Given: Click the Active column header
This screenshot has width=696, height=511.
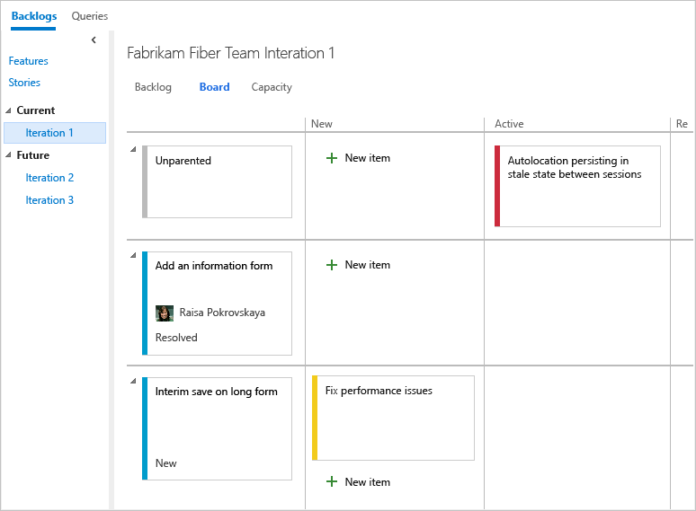Looking at the screenshot, I should [x=509, y=124].
